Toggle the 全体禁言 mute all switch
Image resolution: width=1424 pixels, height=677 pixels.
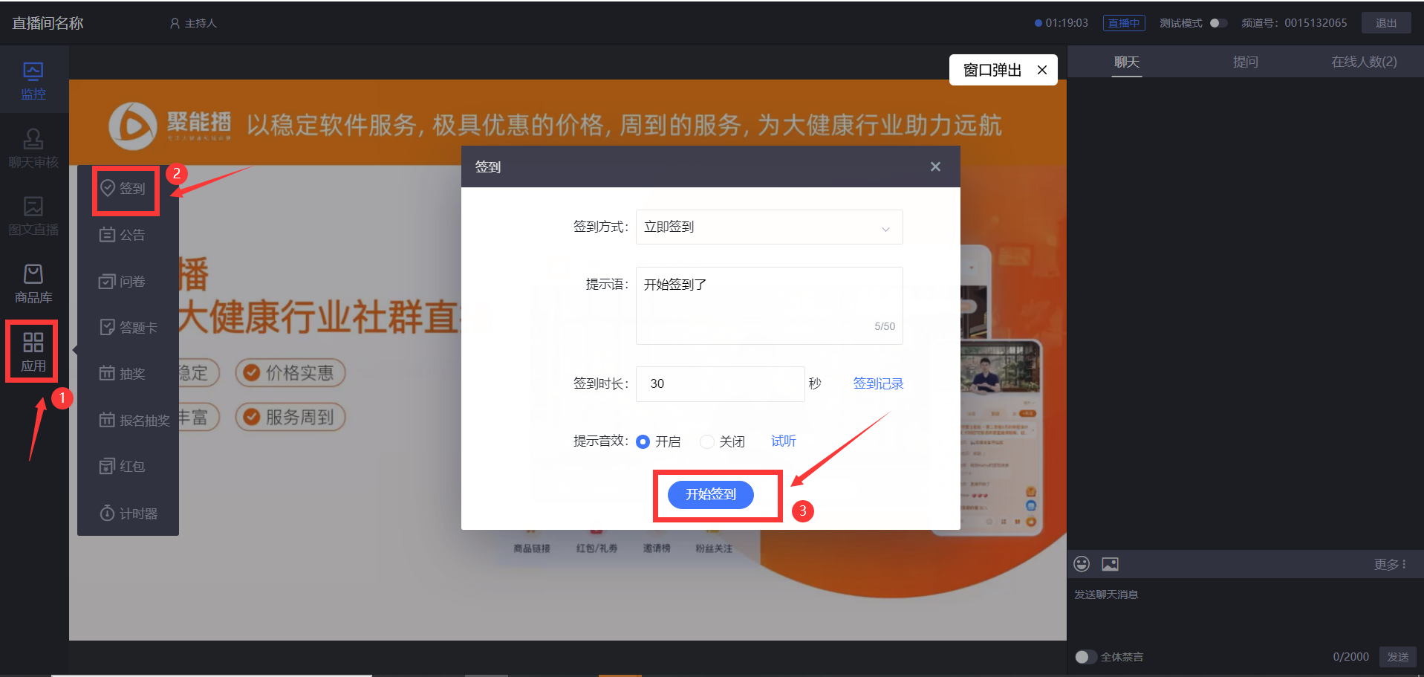tap(1085, 657)
